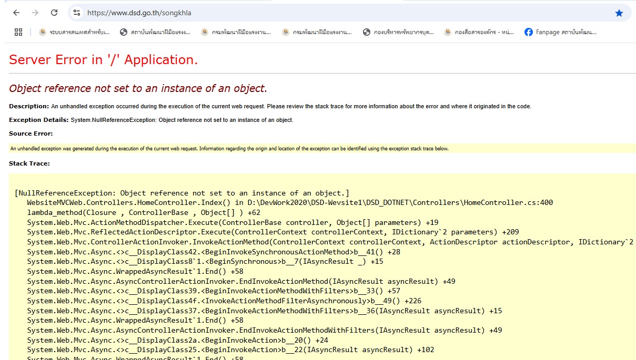
Task: Click the bold 'Source Error:' label
Action: [x=31, y=133]
